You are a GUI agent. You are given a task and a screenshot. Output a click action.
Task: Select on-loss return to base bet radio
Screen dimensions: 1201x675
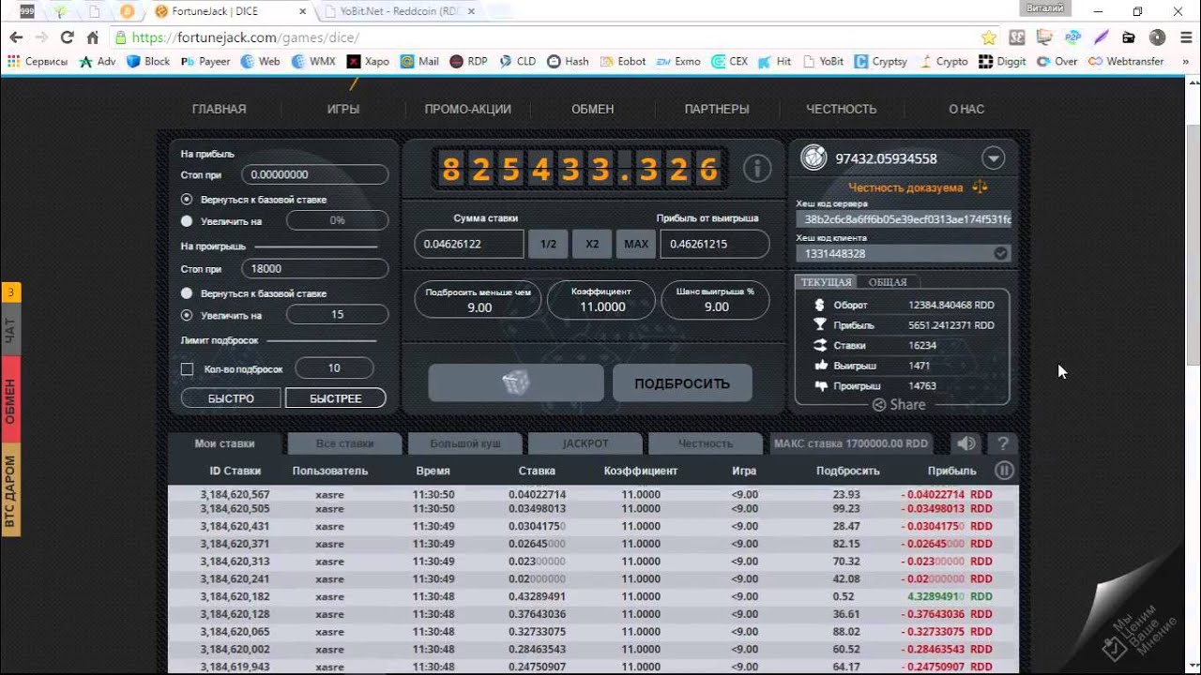[187, 293]
